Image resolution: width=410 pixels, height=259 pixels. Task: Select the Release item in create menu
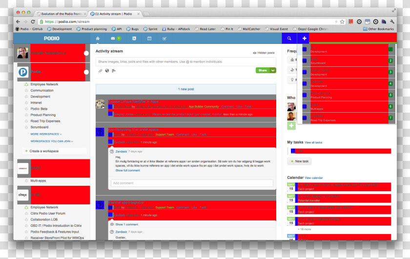coord(348,83)
